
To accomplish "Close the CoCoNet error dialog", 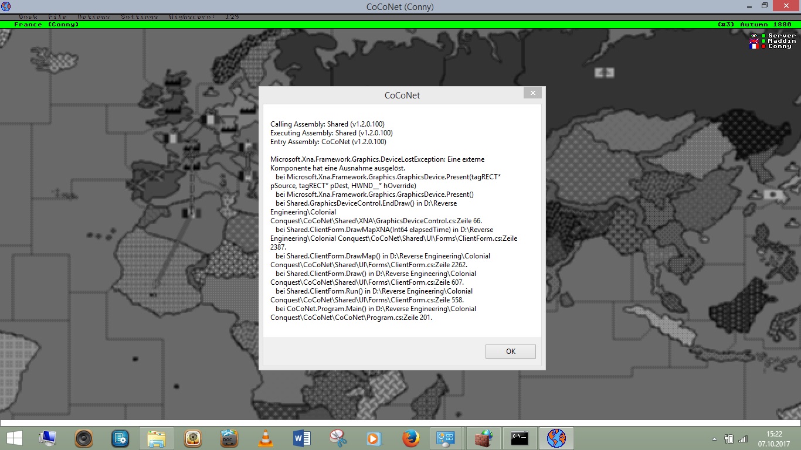I will tap(532, 93).
